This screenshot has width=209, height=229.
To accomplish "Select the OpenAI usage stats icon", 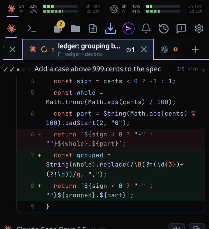I will click(x=114, y=9).
